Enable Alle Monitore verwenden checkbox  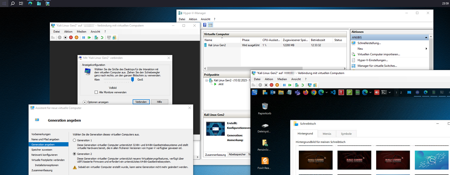click(x=96, y=92)
